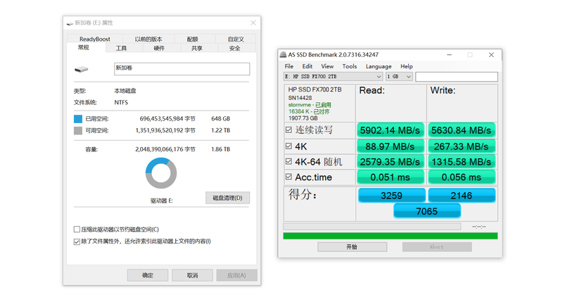Screen dimensions: 563x302
Task: Uncheck the 连续读写 sequential test checkbox
Action: click(289, 130)
